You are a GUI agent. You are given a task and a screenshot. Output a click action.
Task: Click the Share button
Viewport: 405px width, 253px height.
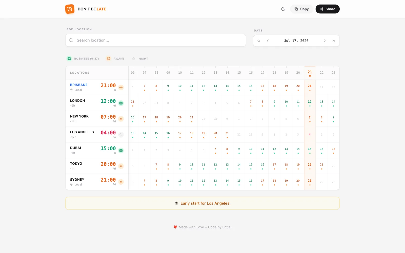[x=328, y=9]
